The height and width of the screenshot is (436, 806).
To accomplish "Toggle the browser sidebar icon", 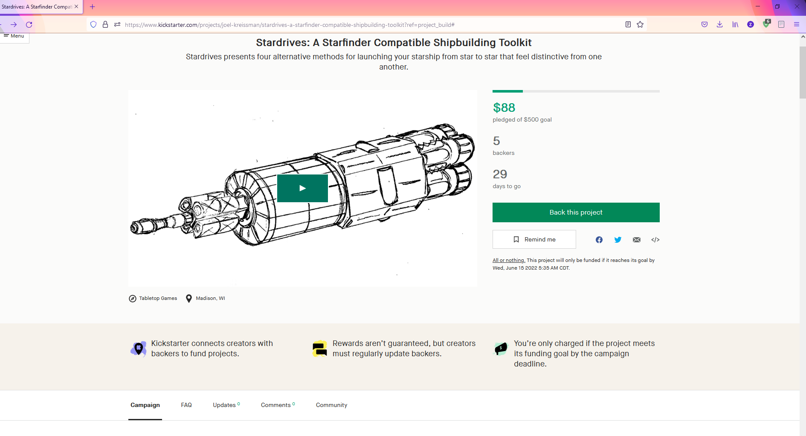I will [x=781, y=25].
